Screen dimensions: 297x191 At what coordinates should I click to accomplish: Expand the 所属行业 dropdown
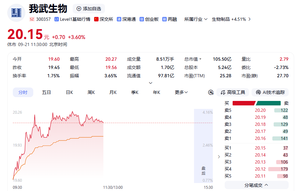pyautogui.click(x=196, y=19)
